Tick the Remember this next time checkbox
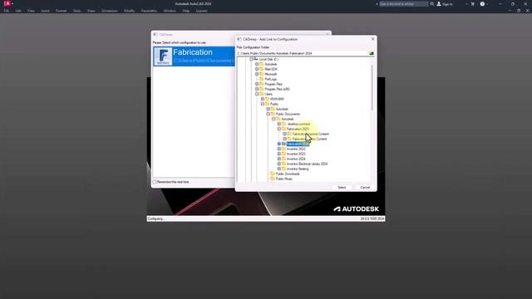The width and height of the screenshot is (532, 299). pos(155,182)
